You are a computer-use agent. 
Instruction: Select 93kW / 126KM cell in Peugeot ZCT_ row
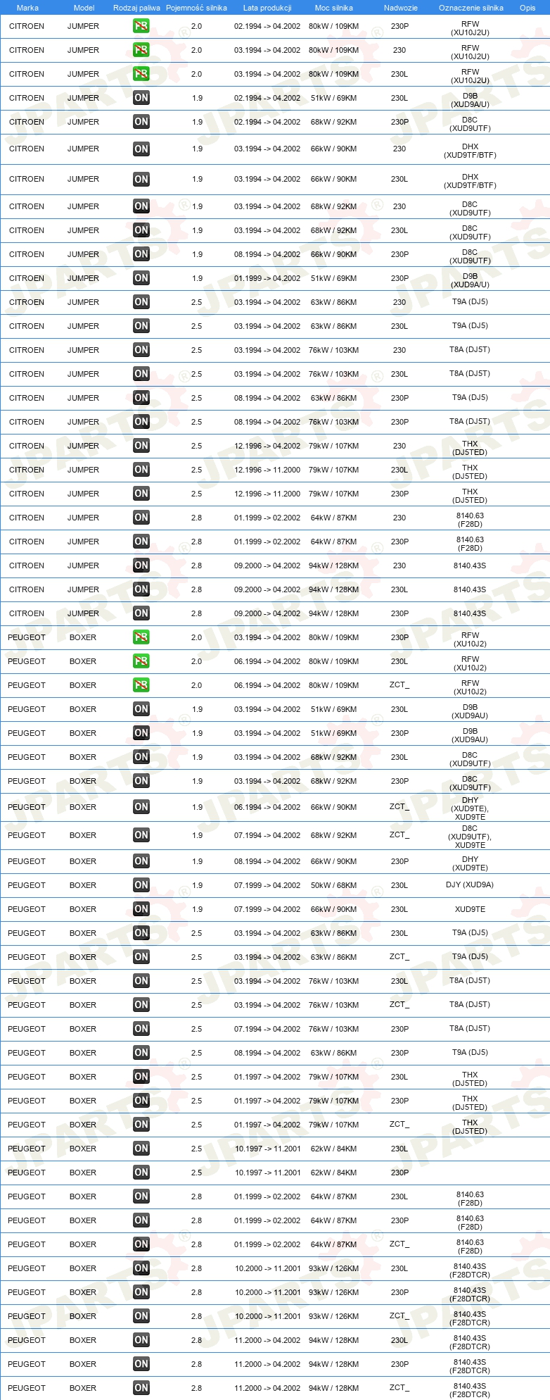click(x=334, y=1316)
